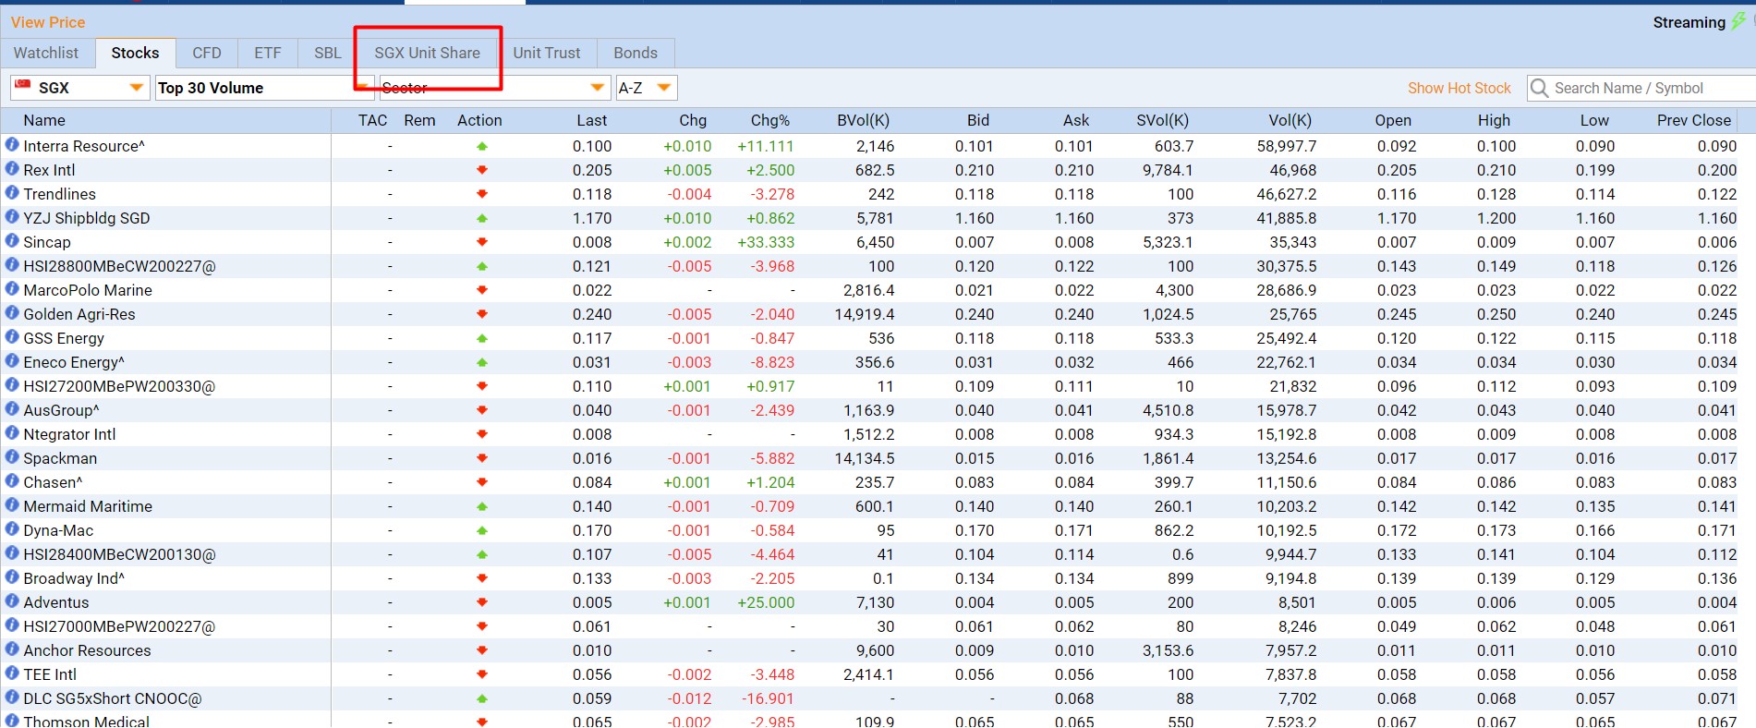Sort by the Last column header
1756x728 pixels.
(x=592, y=120)
